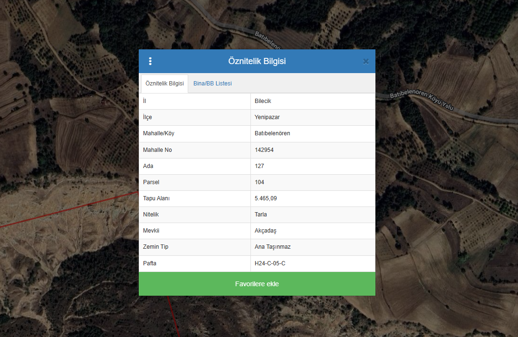Select the Mevkii value Akçadaş
518x337 pixels.
tap(266, 231)
